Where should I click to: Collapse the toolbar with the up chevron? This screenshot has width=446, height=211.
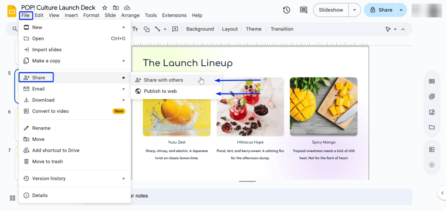tap(403, 29)
